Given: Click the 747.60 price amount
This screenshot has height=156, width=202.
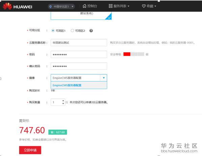Looking at the screenshot, I should [32, 130].
